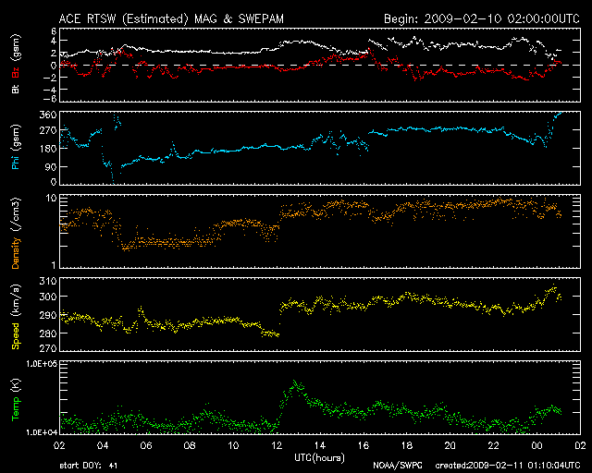Click the '08' hour tick label

190,445
